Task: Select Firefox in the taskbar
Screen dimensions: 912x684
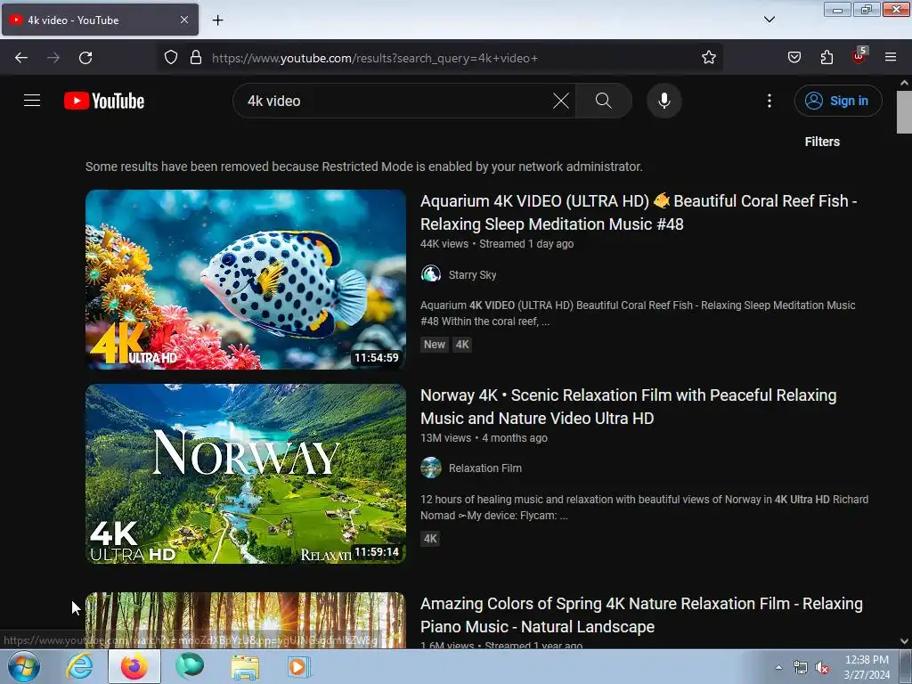Action: tap(134, 666)
